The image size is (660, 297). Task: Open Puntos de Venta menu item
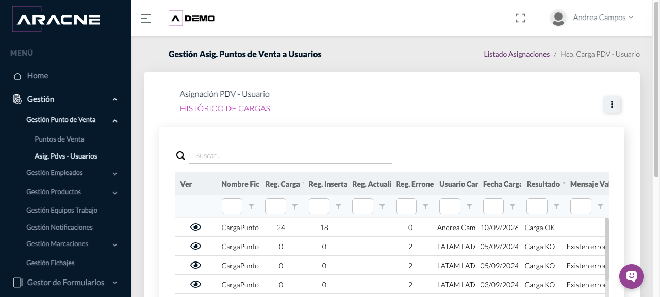point(59,139)
